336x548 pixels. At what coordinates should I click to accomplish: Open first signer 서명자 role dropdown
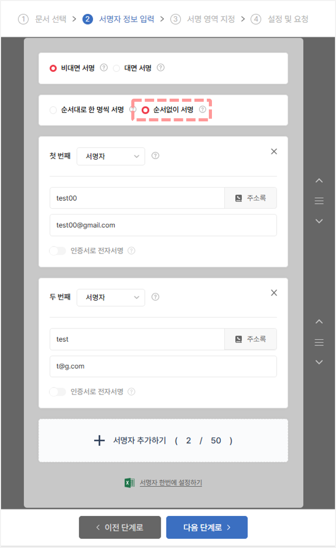coord(111,156)
